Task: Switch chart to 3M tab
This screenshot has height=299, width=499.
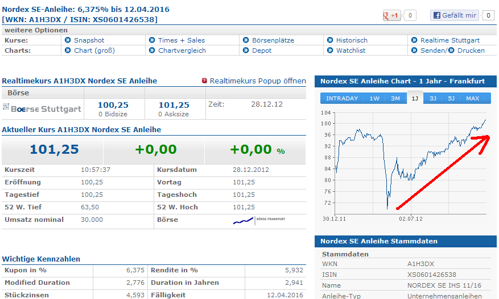Action: click(395, 98)
